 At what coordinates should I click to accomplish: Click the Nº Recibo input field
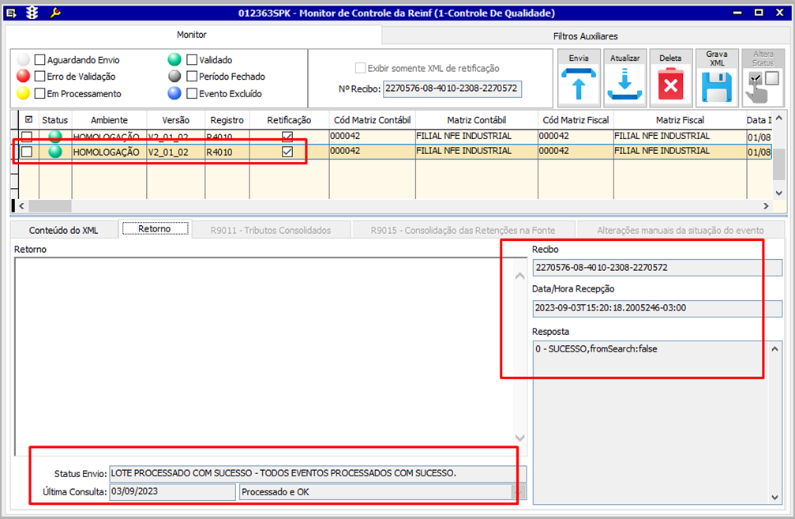coord(452,88)
